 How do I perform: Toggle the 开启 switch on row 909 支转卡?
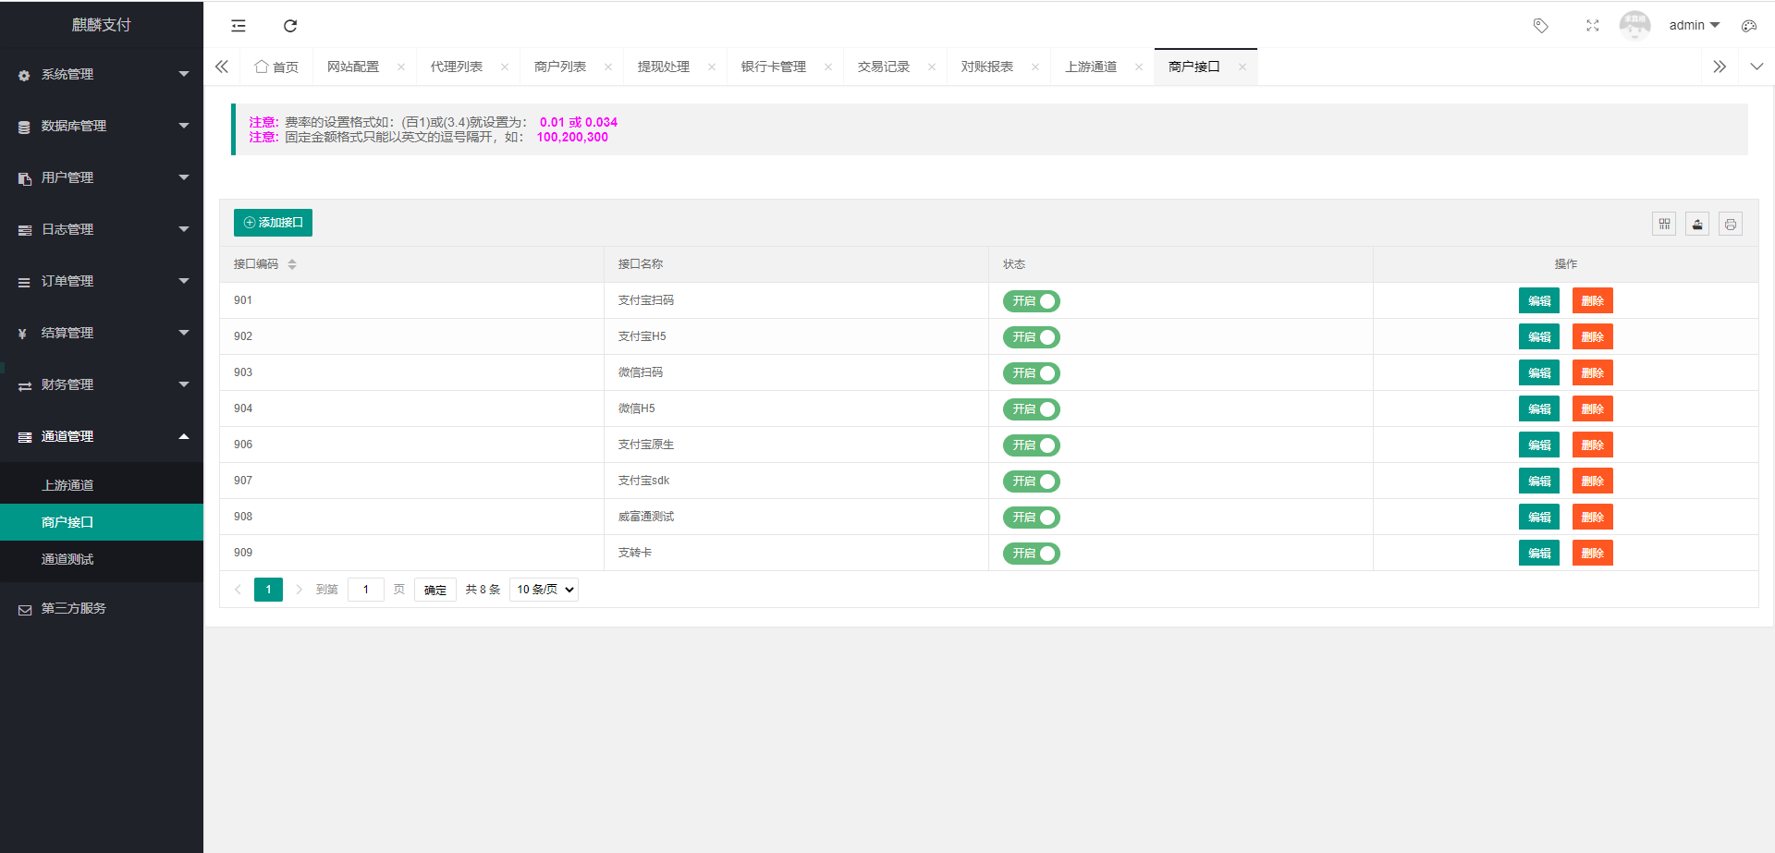(1031, 553)
